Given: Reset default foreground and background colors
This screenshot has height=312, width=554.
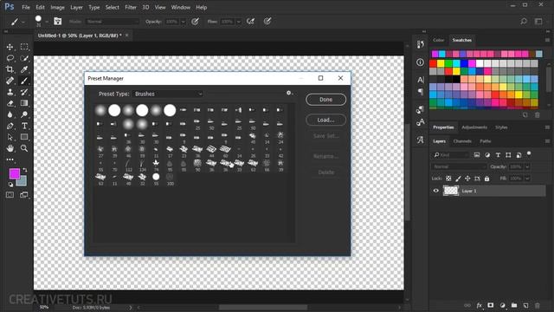Looking at the screenshot, I should tap(10, 185).
